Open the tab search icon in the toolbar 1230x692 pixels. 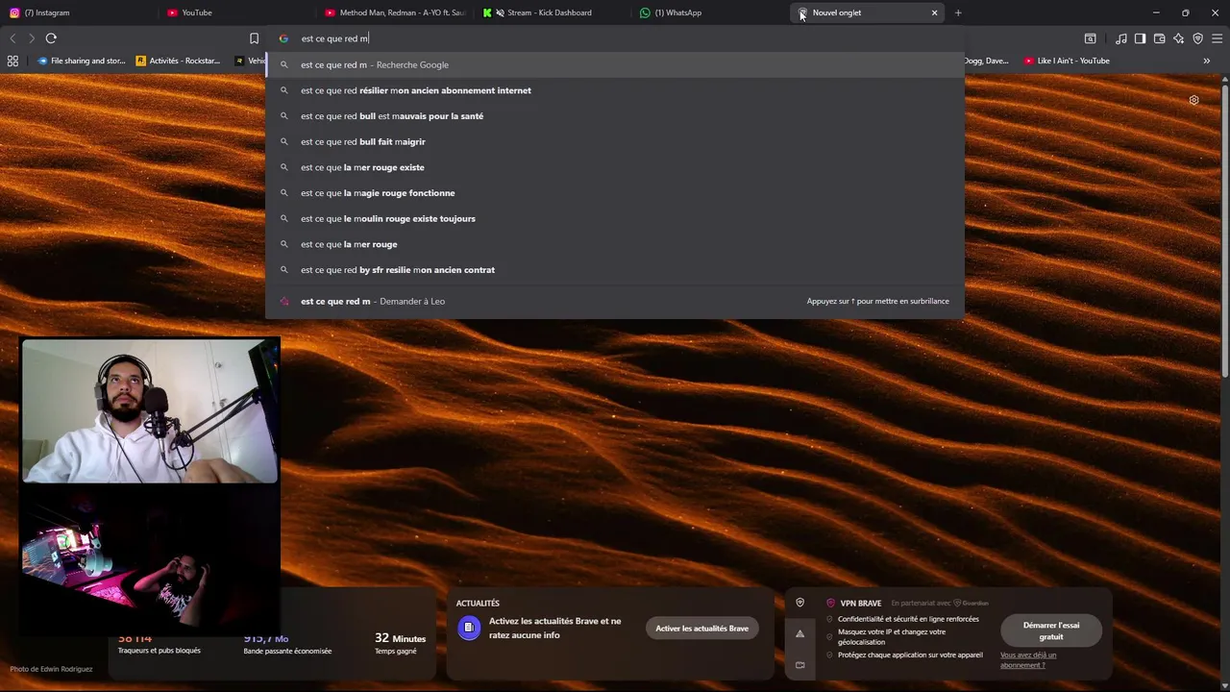[1090, 38]
